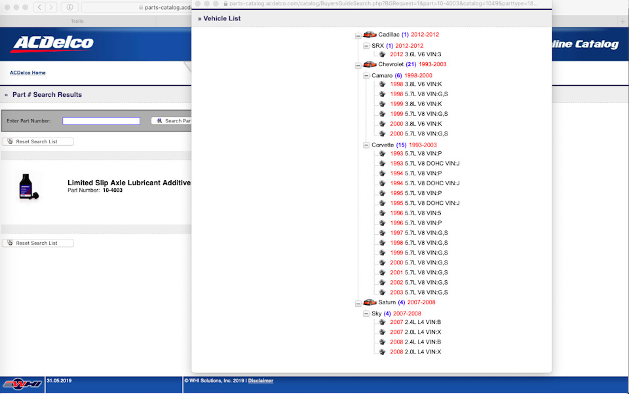629x394 pixels.
Task: Click the browser back arrow button
Action: 39,7
